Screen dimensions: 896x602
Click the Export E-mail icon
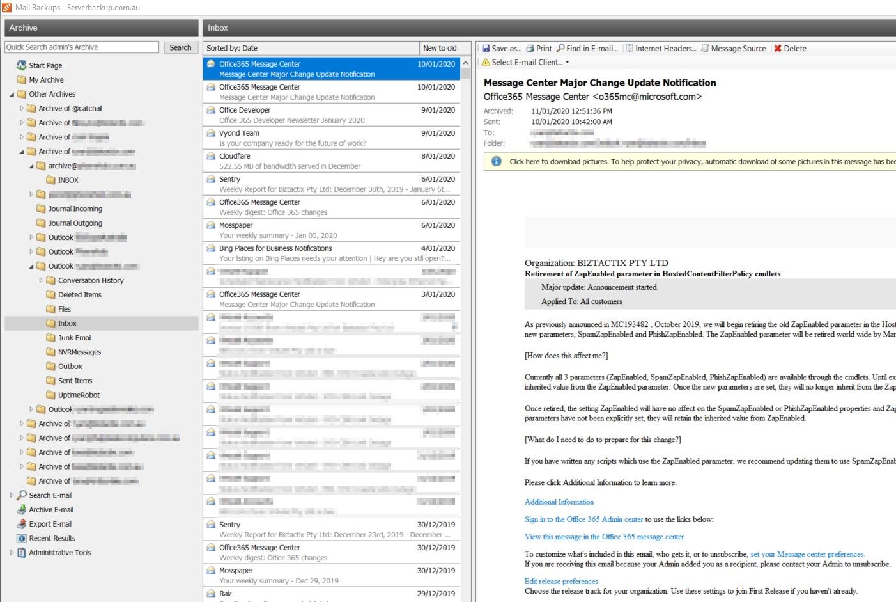click(22, 524)
